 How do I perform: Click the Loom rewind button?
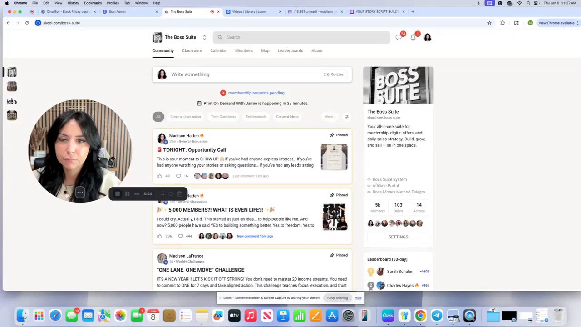pyautogui.click(x=137, y=194)
